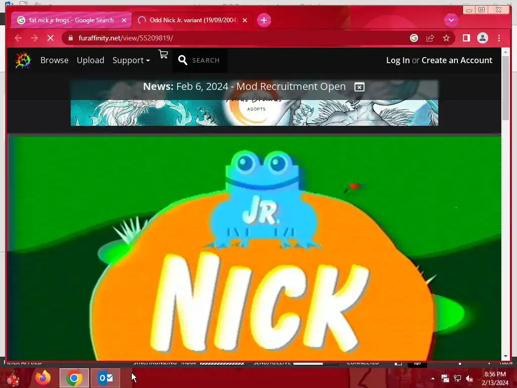The width and height of the screenshot is (517, 388).
Task: Click the magnifier search icon
Action: click(182, 60)
